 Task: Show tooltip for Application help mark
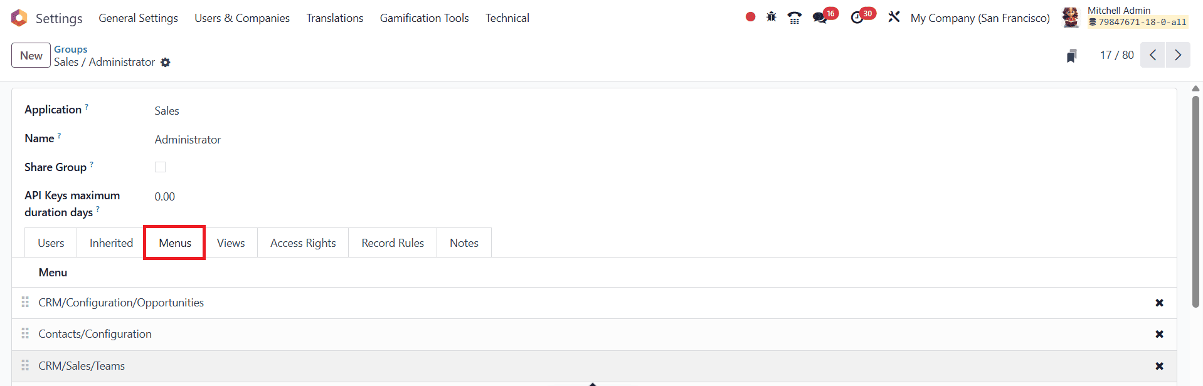(87, 107)
